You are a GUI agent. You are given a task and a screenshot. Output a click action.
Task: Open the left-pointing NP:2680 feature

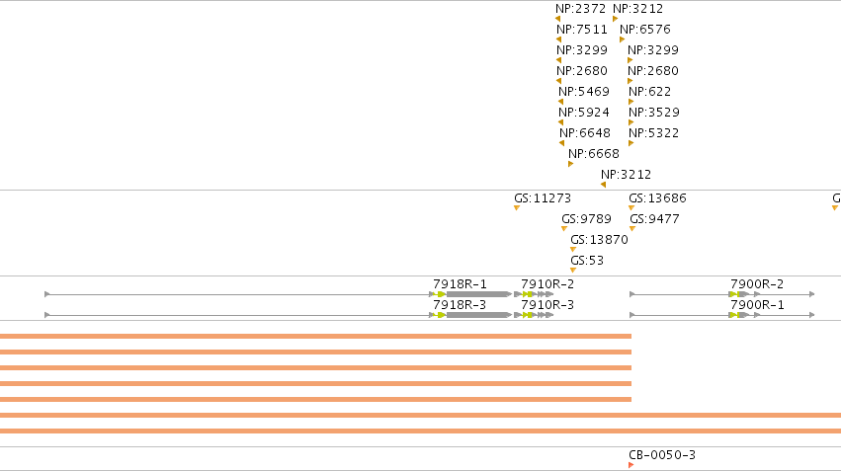pos(582,71)
